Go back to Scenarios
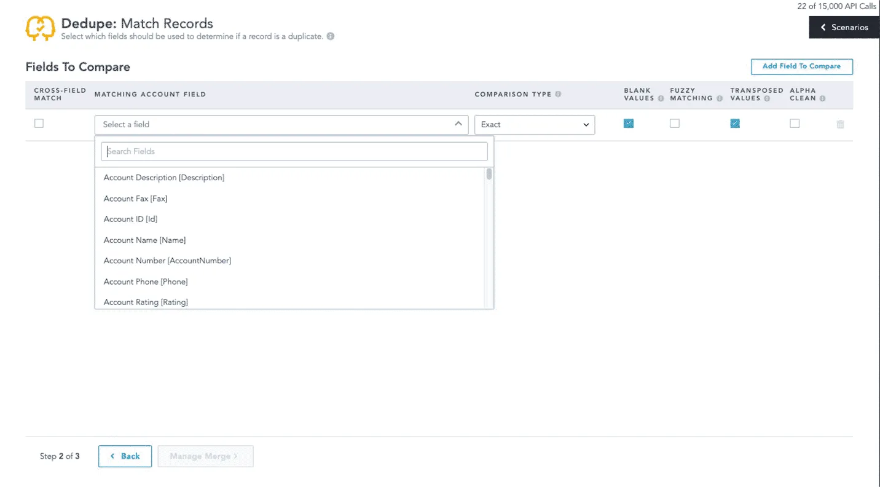This screenshot has width=880, height=487. pos(844,27)
